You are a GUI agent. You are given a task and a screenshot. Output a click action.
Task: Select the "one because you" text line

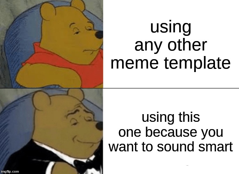pos(171,132)
